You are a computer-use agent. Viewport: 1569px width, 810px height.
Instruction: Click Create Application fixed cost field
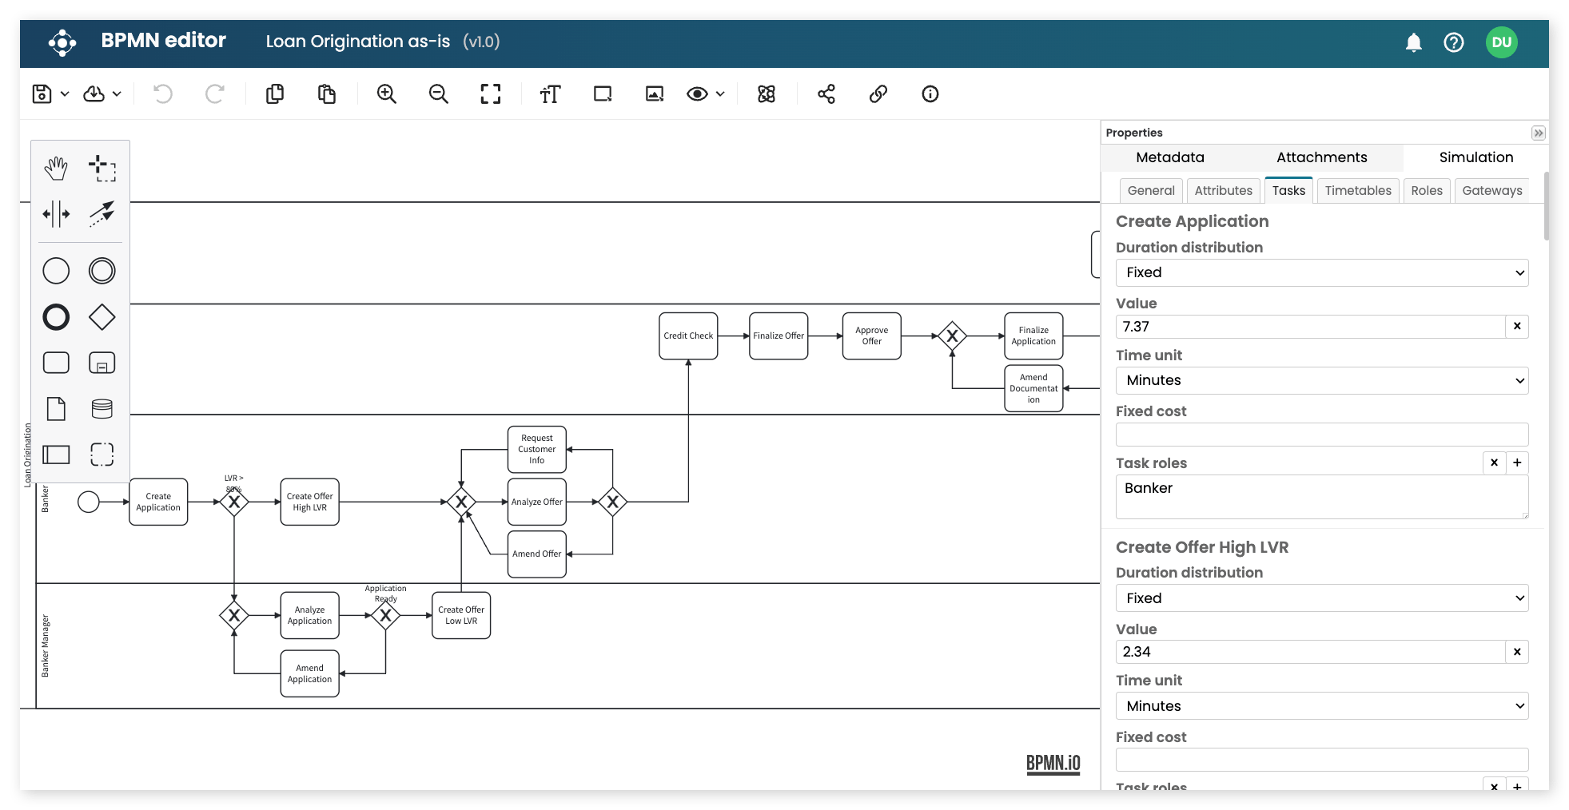[x=1322, y=435]
